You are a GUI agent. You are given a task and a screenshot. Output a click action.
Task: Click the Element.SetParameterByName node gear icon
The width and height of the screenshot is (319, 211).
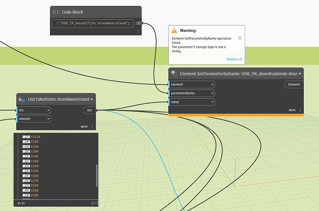[174, 73]
